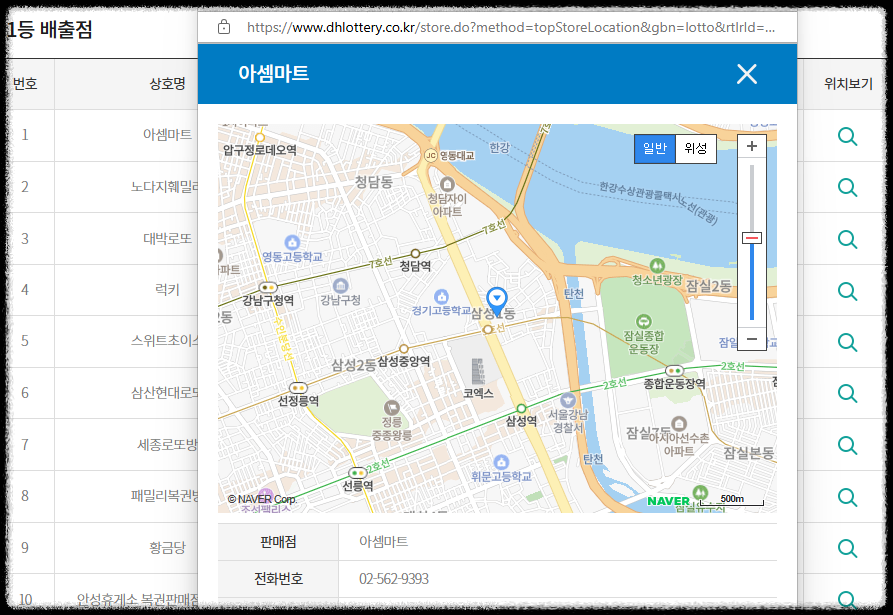This screenshot has width=893, height=615.
Task: View location for row 6 magnifier
Action: tap(847, 394)
